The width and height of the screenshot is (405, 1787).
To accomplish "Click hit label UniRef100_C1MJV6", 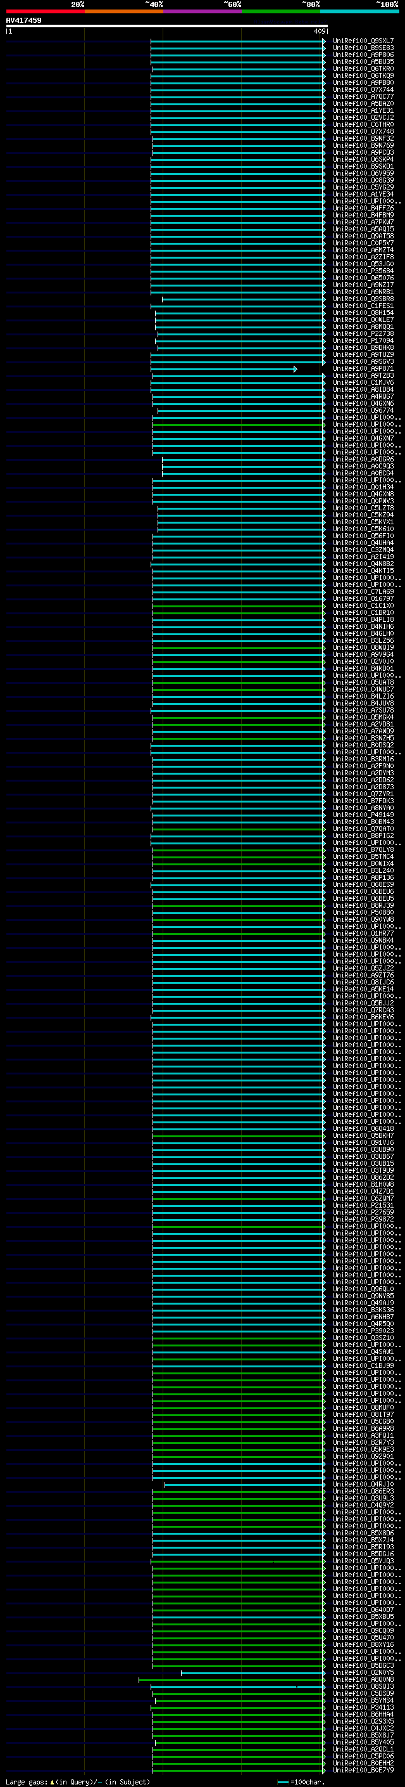I will pos(363,382).
